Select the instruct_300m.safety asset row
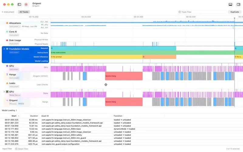Viewport: 243px width, 152px height. (122, 135)
